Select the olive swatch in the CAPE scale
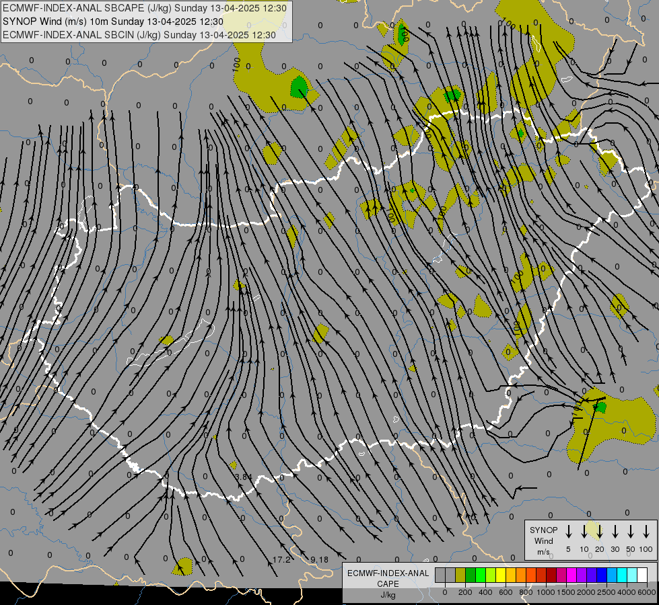 460,575
